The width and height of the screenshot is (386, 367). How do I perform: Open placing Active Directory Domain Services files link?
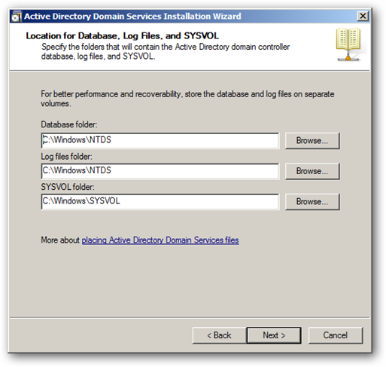click(160, 240)
